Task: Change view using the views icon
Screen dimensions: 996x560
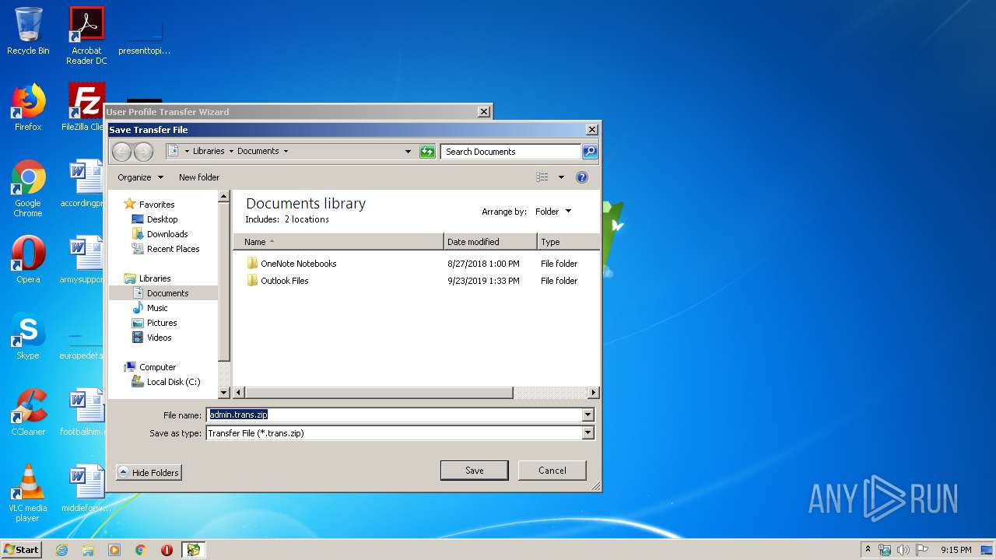Action: click(542, 177)
